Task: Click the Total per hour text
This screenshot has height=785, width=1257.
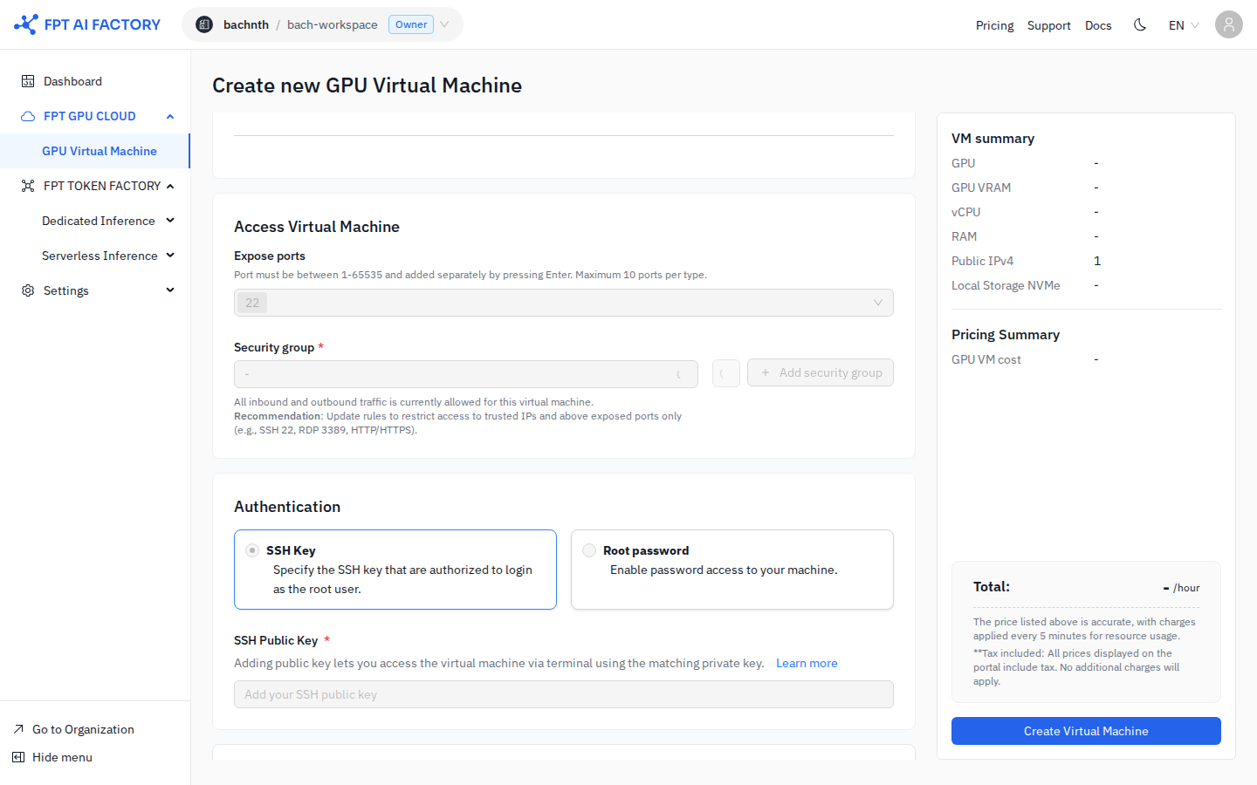Action: pos(1181,588)
